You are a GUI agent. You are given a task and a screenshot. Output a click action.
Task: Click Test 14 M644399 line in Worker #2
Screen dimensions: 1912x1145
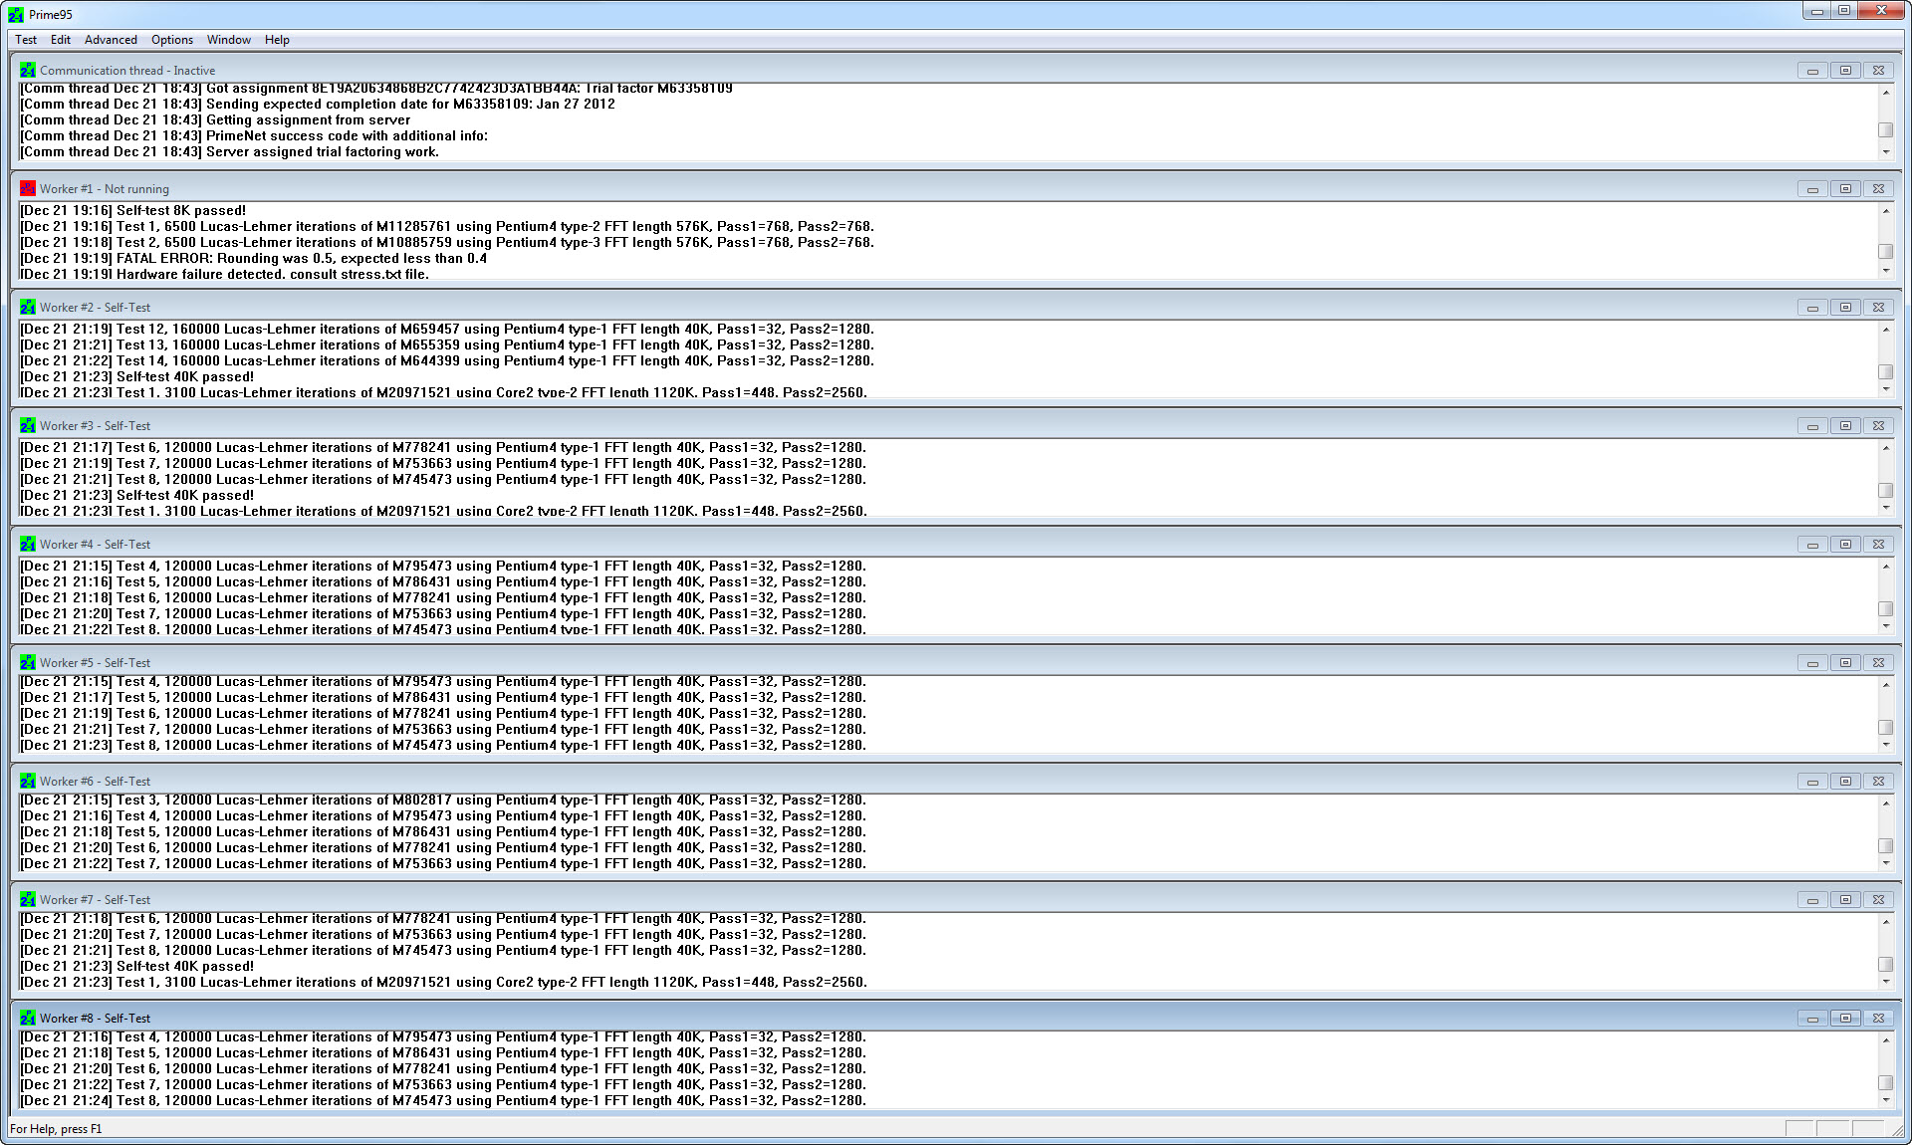[x=447, y=360]
